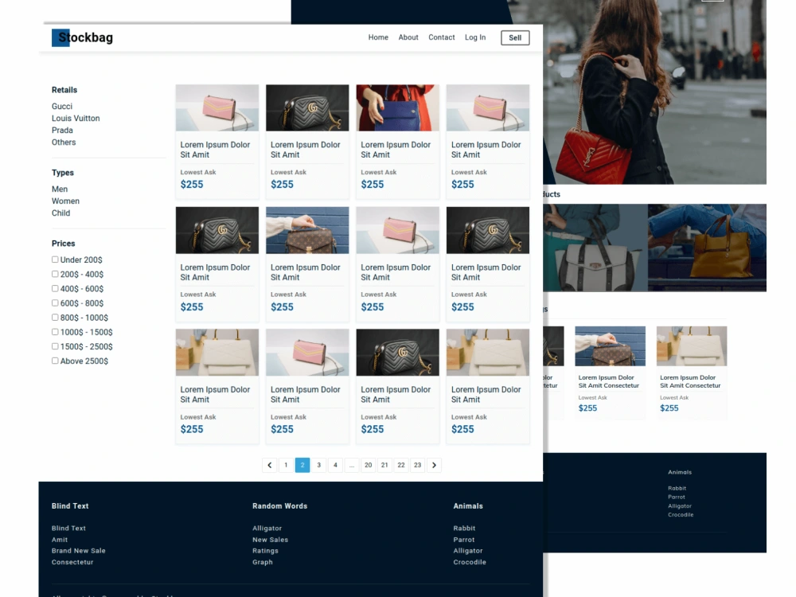796x597 pixels.
Task: Click footer link Amit
Action: [x=60, y=540]
